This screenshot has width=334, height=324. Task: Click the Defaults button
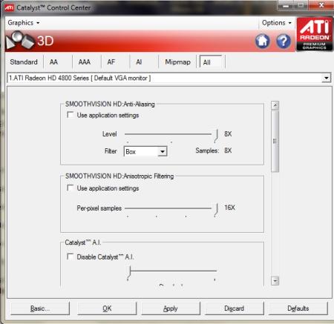tap(298, 308)
